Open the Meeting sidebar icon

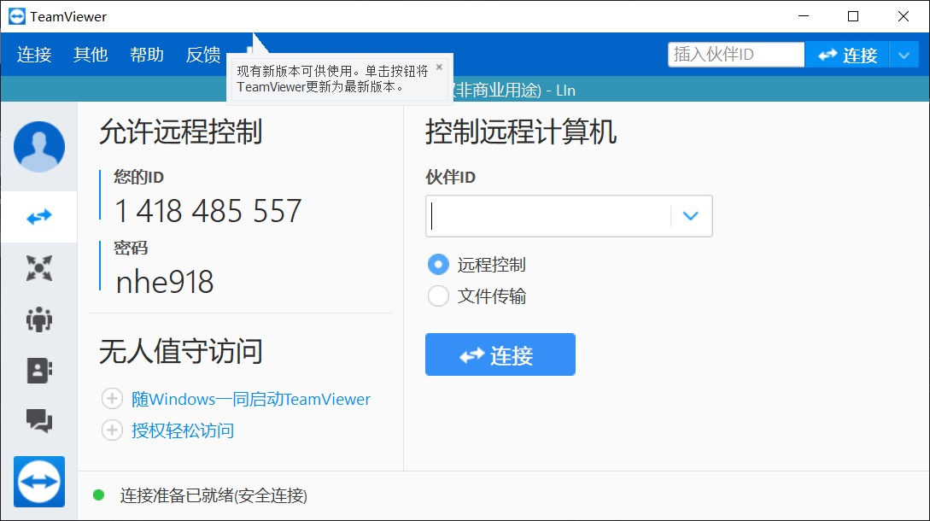[x=39, y=319]
